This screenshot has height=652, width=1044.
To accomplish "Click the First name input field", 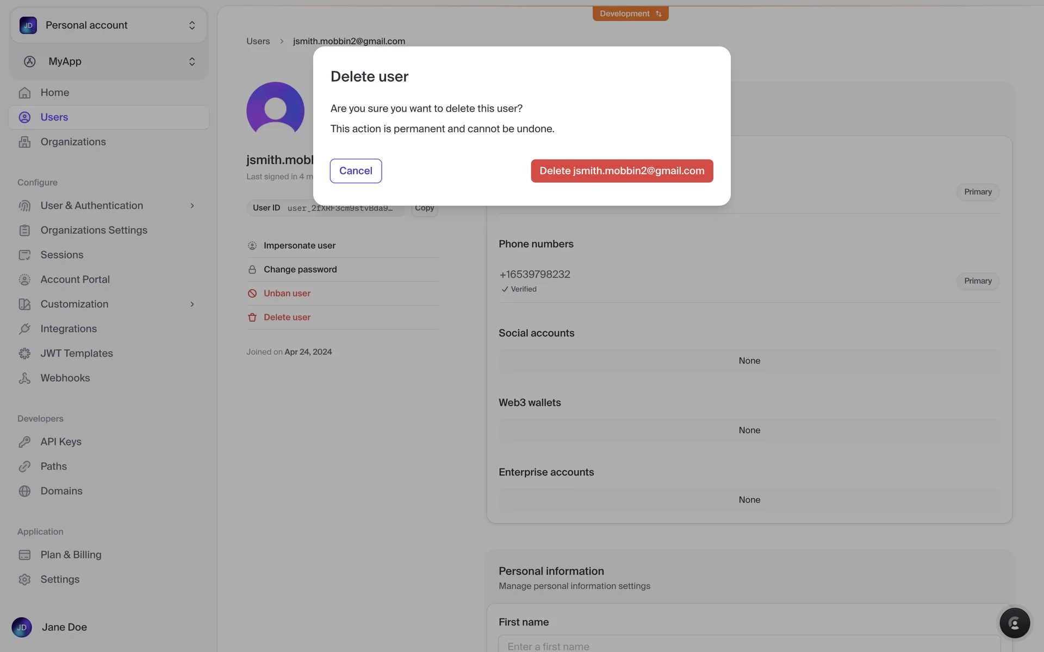I will [749, 645].
